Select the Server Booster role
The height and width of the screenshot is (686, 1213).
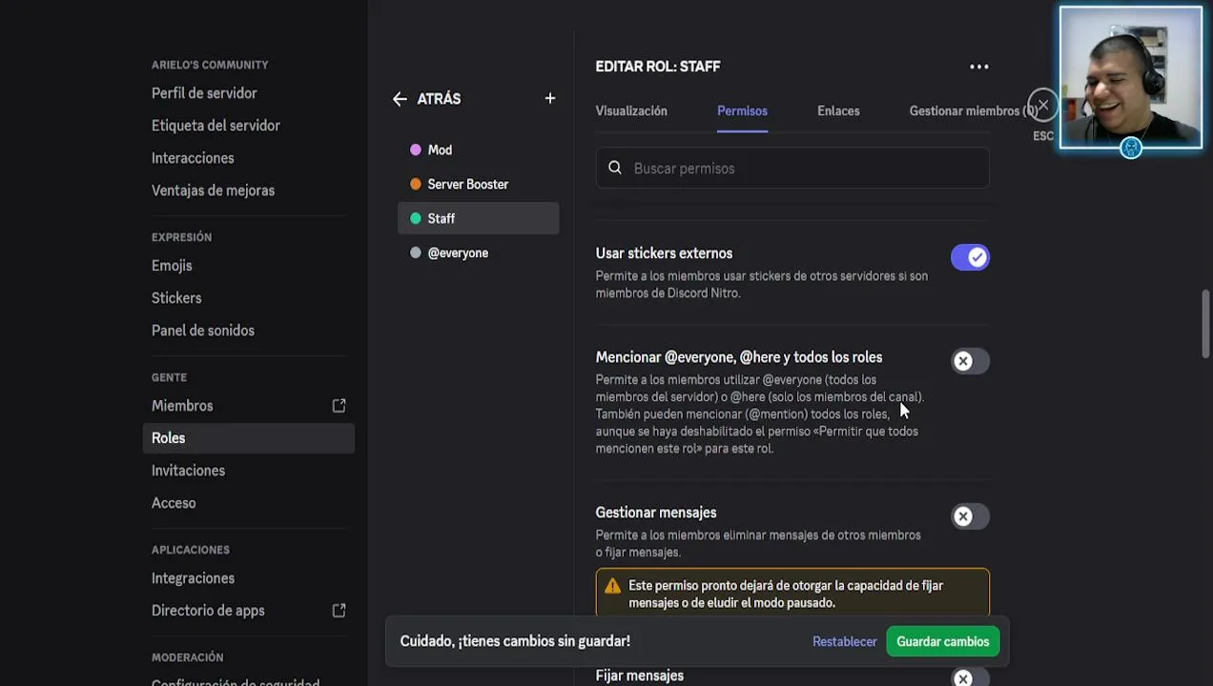click(467, 185)
